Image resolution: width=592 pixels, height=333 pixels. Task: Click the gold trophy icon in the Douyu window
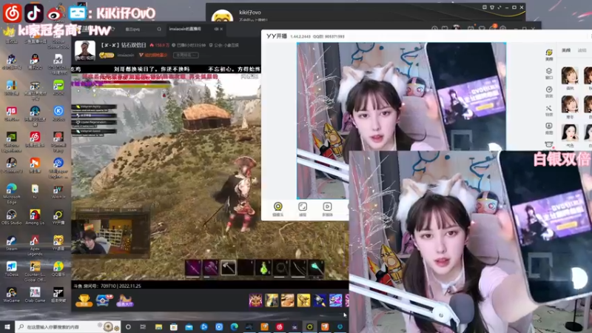(84, 300)
